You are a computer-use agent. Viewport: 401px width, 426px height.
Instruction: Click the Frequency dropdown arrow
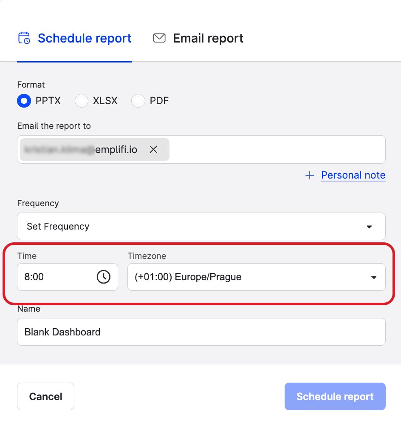(x=369, y=227)
